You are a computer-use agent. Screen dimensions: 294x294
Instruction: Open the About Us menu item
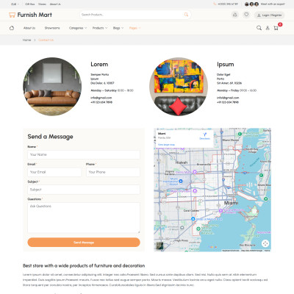click(29, 28)
